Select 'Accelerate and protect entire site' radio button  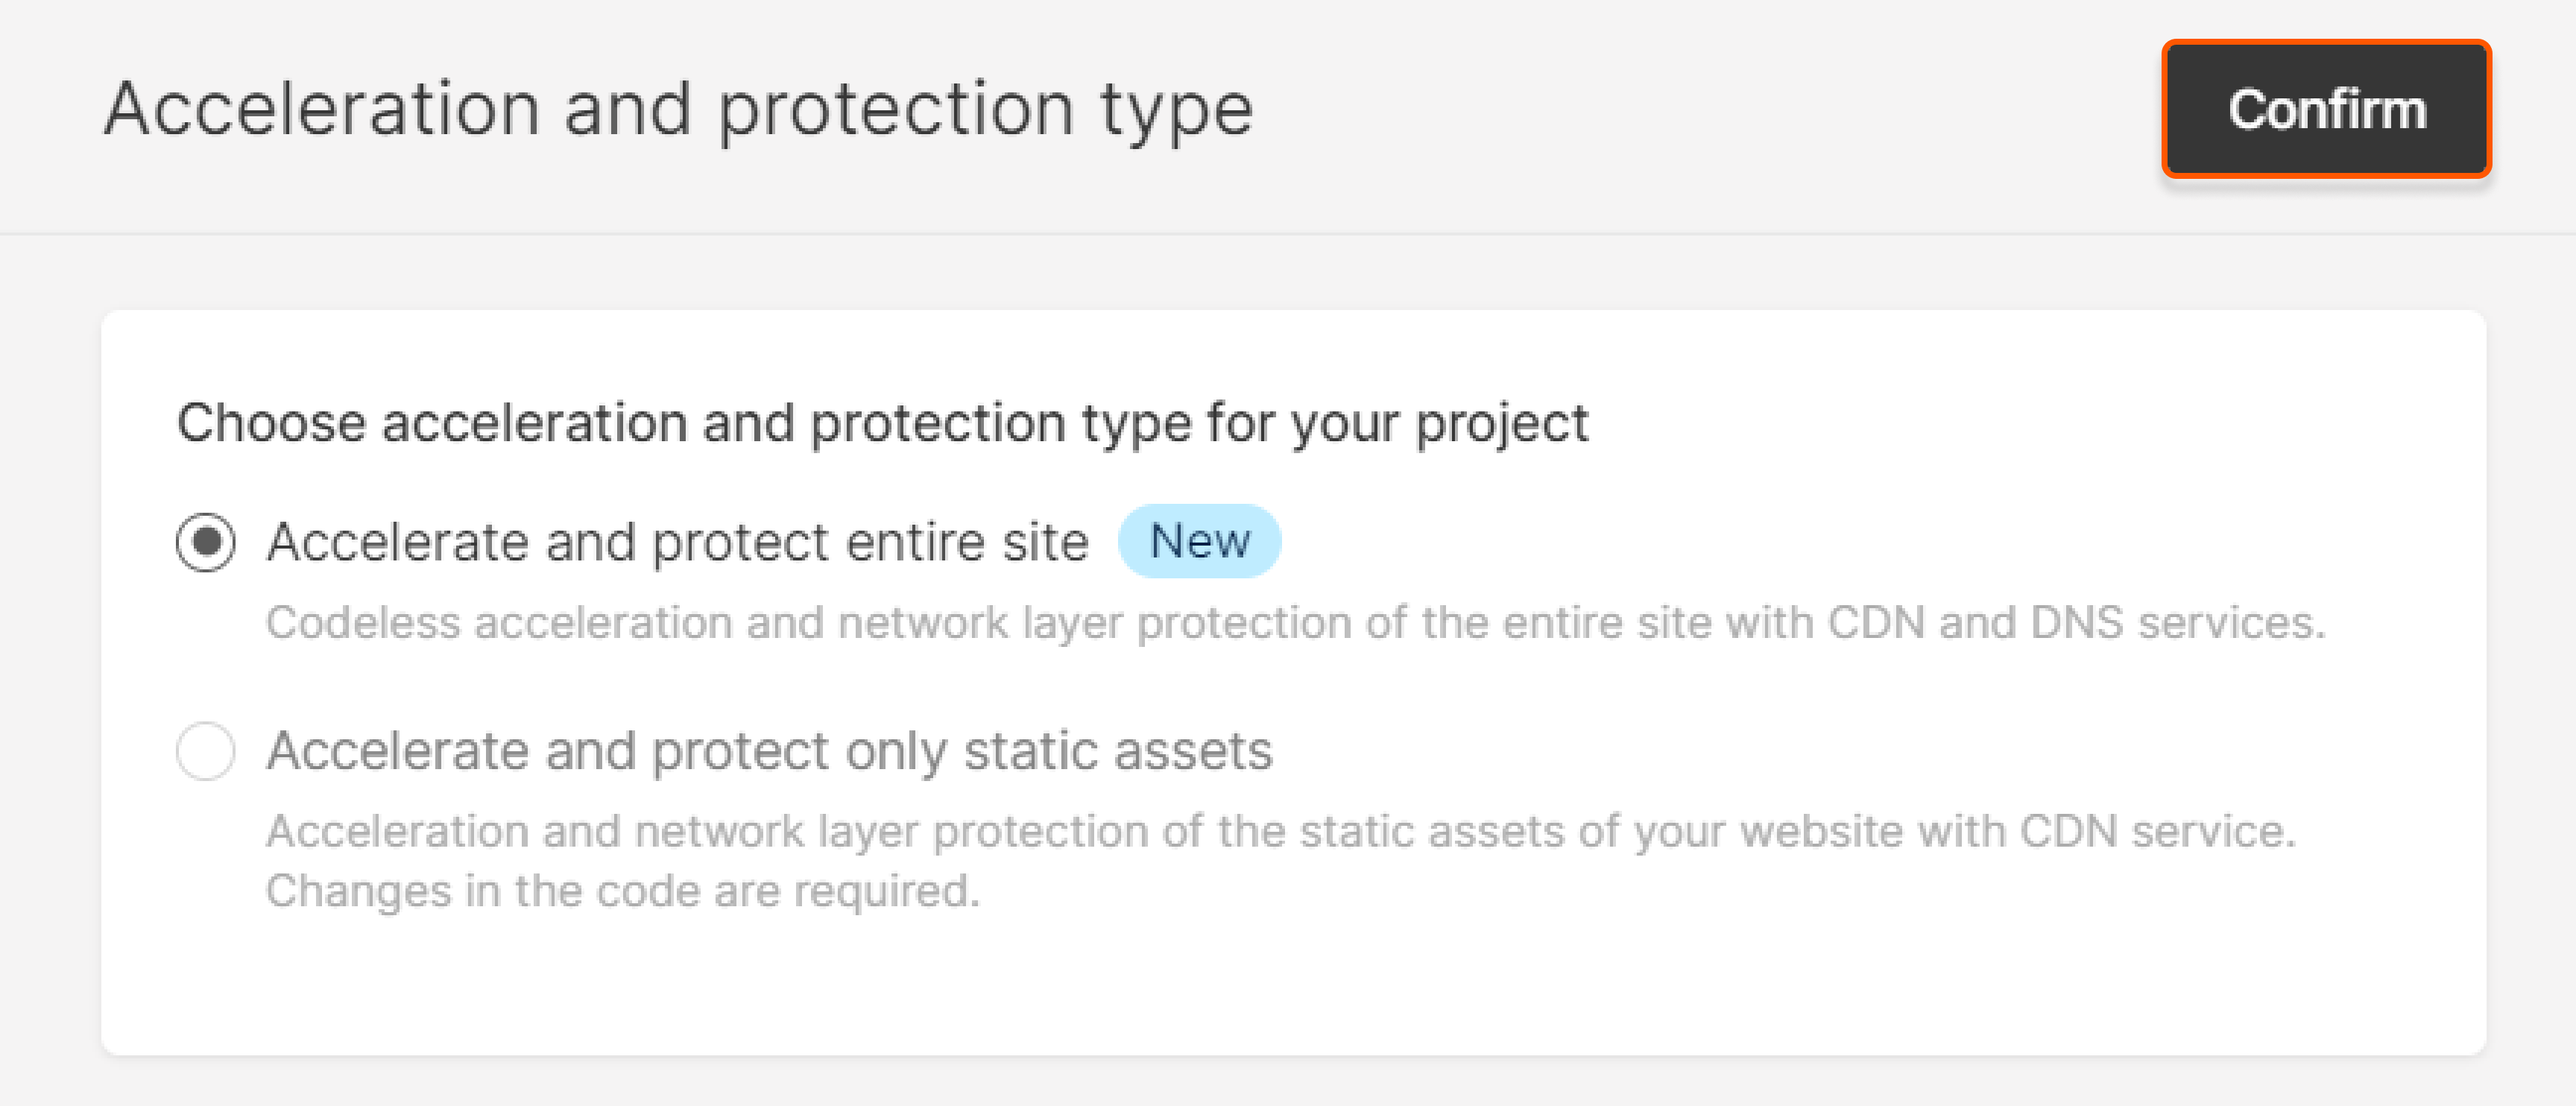(x=206, y=541)
